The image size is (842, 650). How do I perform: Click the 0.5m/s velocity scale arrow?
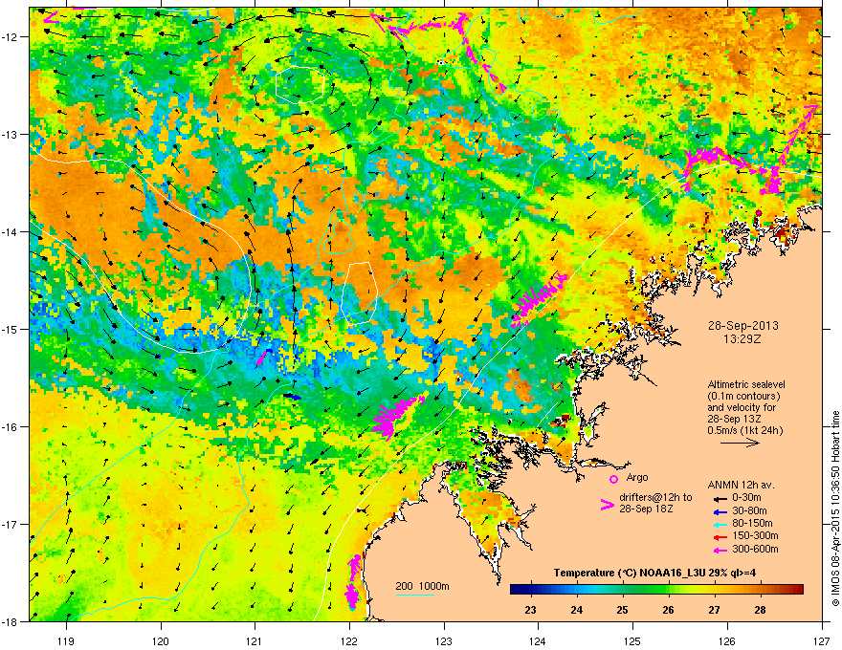[x=740, y=443]
